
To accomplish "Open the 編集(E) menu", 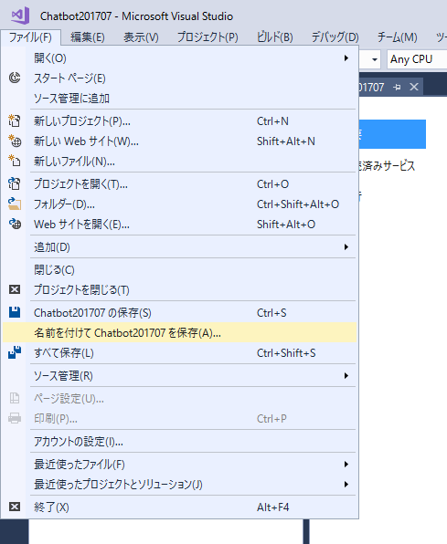I will [88, 37].
